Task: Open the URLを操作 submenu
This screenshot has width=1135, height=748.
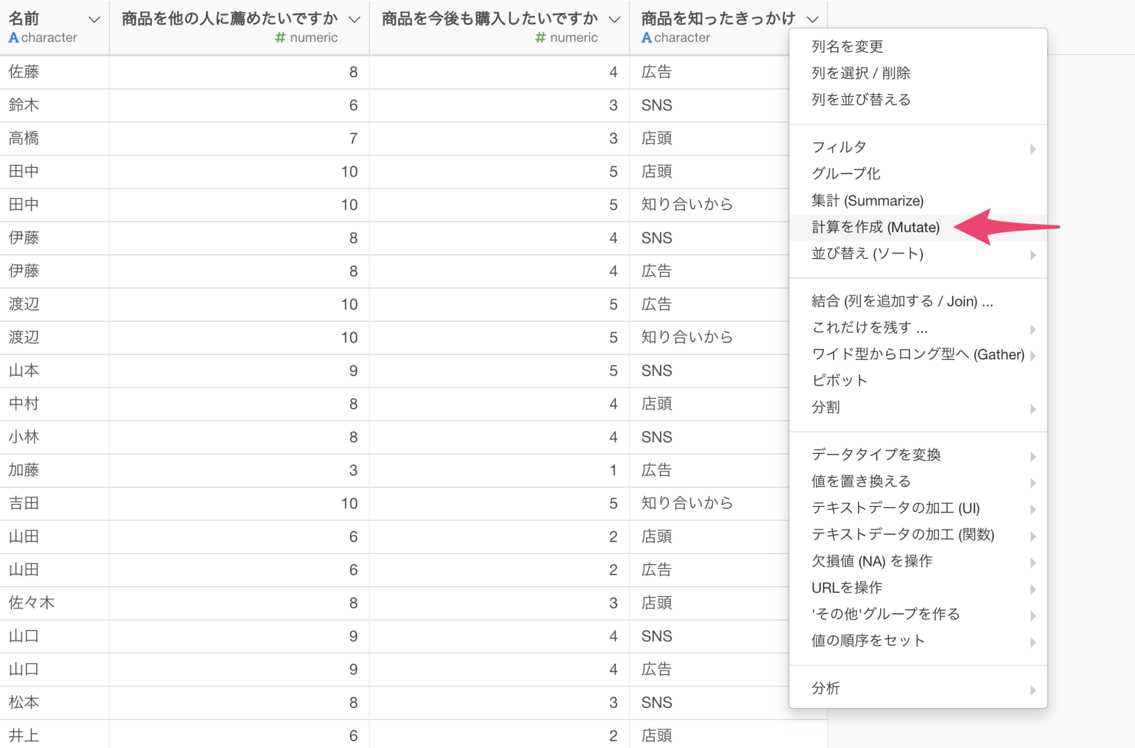Action: pos(918,588)
